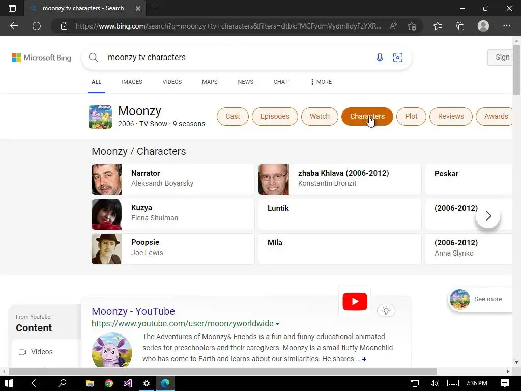Screen dimensions: 521x391
Task: Select the Reviews pill button
Action: (x=451, y=117)
